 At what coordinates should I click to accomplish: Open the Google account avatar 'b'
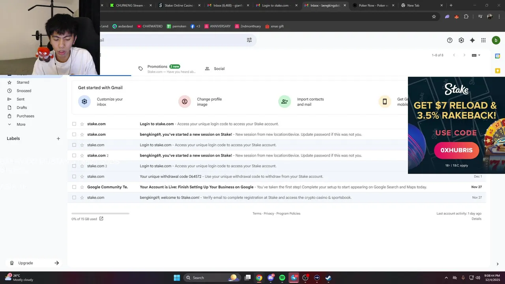(496, 40)
